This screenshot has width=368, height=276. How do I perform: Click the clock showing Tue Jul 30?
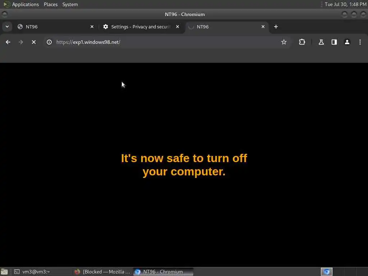click(x=345, y=4)
